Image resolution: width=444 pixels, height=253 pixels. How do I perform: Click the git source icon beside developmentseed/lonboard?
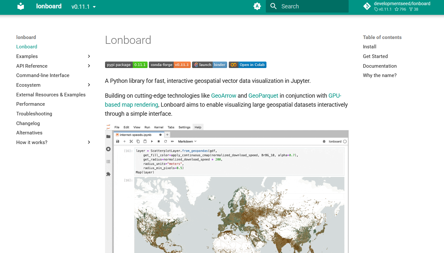pyautogui.click(x=367, y=6)
